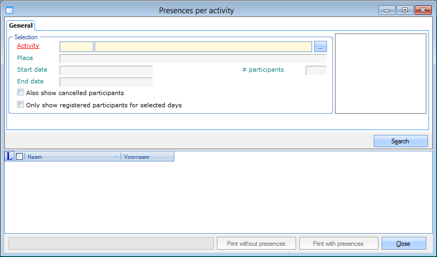
Task: Enable Also show cancelled participants
Action: pos(21,92)
